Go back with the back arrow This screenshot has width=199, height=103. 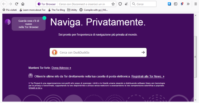4,4
